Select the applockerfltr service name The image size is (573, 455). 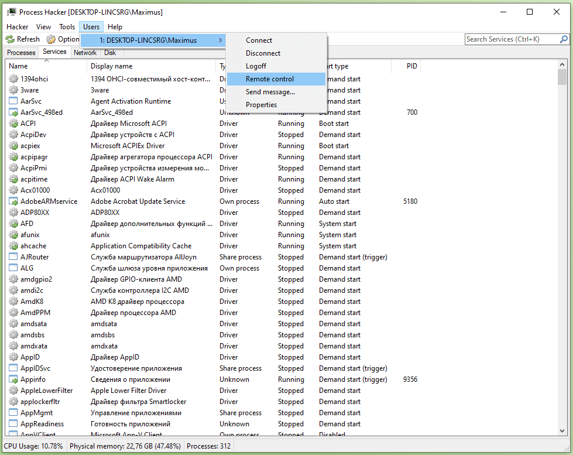40,402
